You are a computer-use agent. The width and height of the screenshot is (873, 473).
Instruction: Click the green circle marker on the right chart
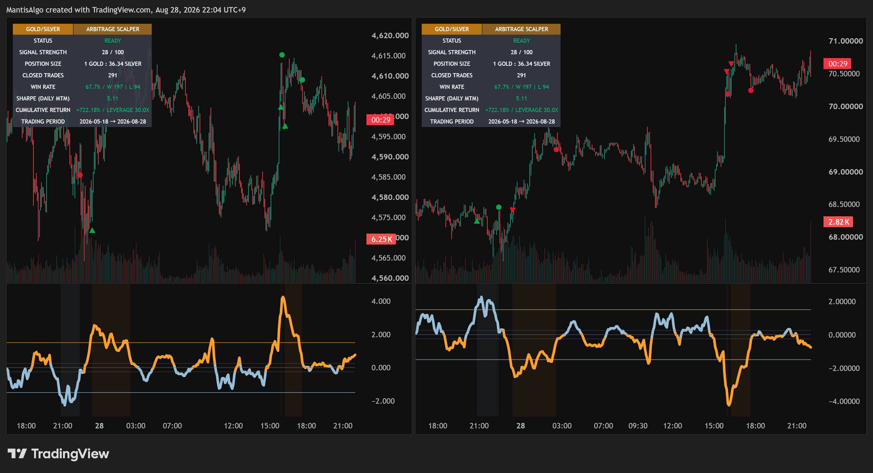[499, 207]
